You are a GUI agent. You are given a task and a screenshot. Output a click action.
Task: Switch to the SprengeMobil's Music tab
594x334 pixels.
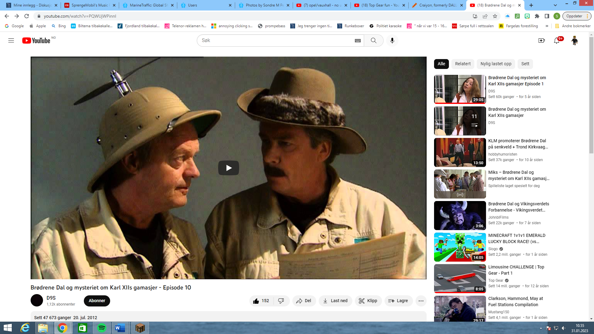90,5
